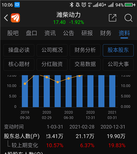Switch to the 股吧 tab
This screenshot has height=154, width=137.
13,33
